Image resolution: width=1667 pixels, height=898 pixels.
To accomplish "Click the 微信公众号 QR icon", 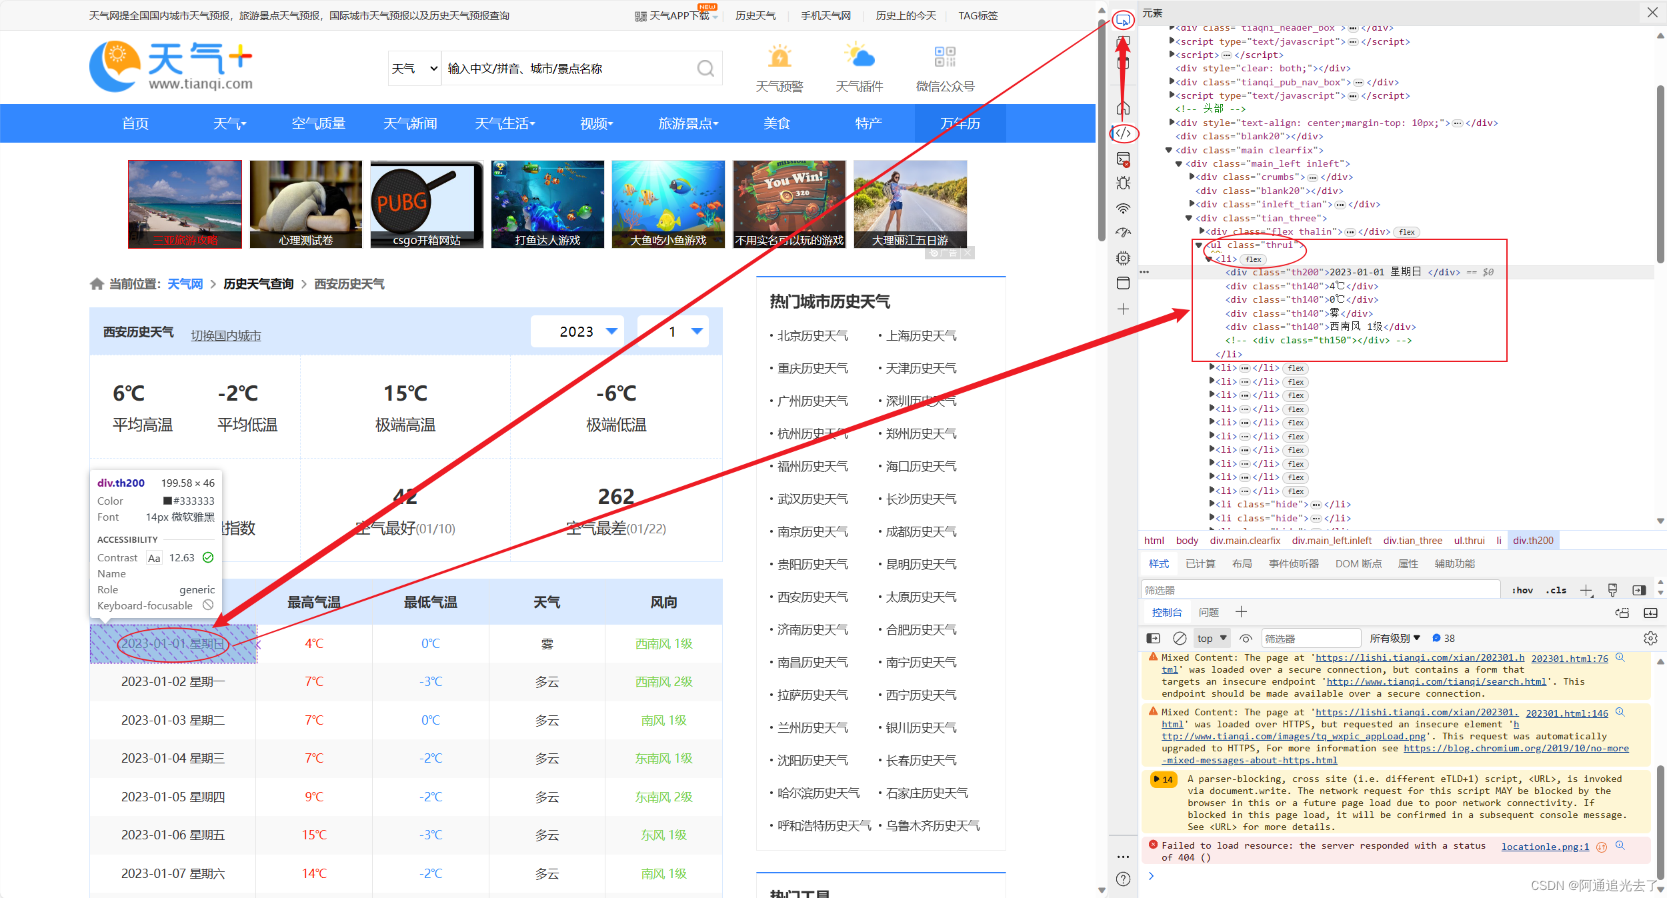I will coord(945,57).
